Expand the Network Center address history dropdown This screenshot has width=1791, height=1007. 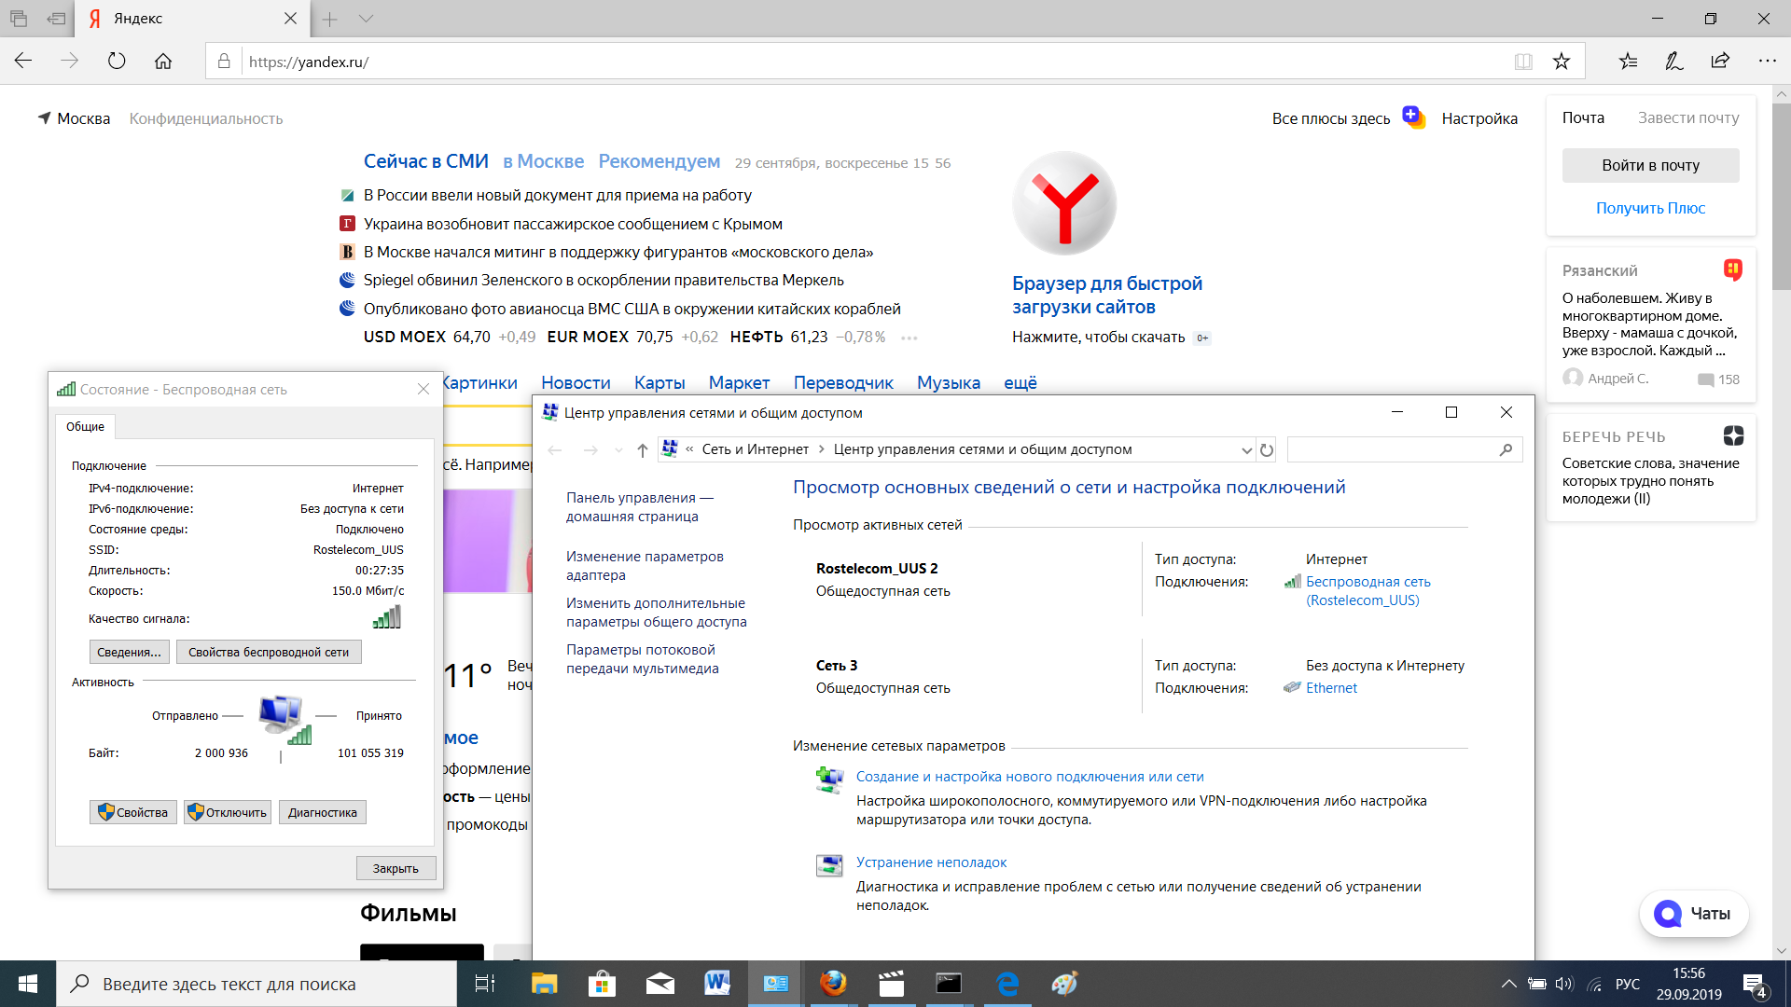1246,450
